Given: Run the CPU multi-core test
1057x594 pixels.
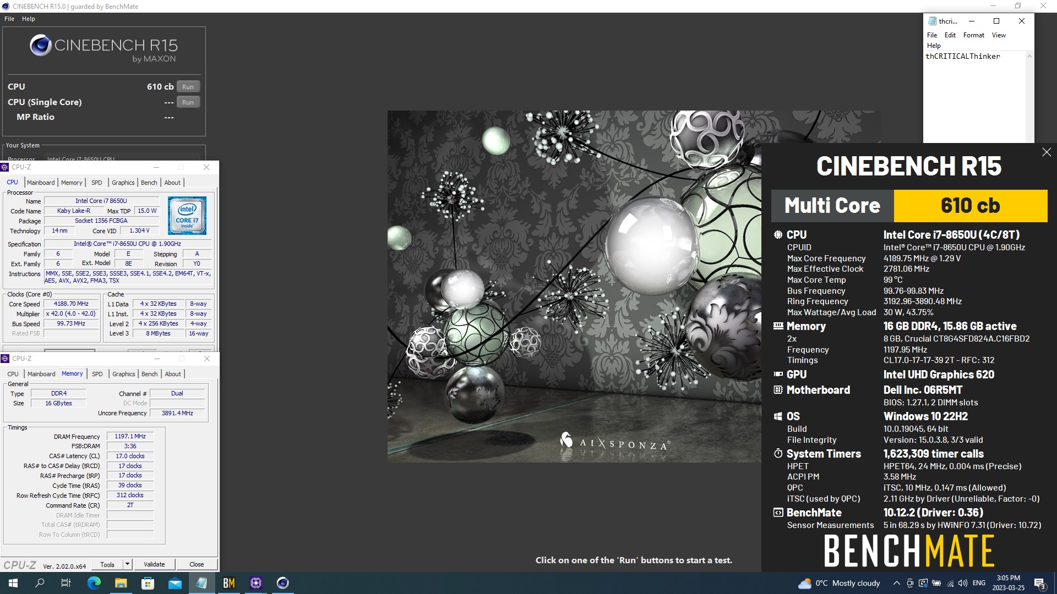Looking at the screenshot, I should pyautogui.click(x=188, y=87).
